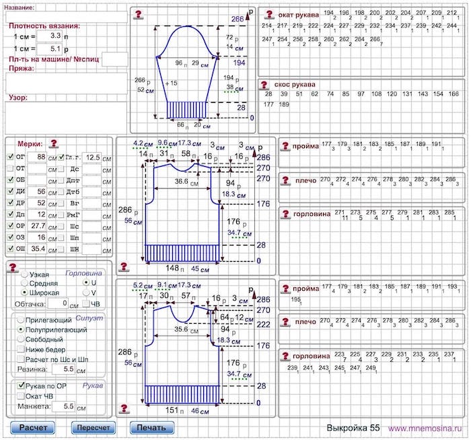Edit the ОЗ value field 16
Screen dimensions: 471x440
(37, 237)
